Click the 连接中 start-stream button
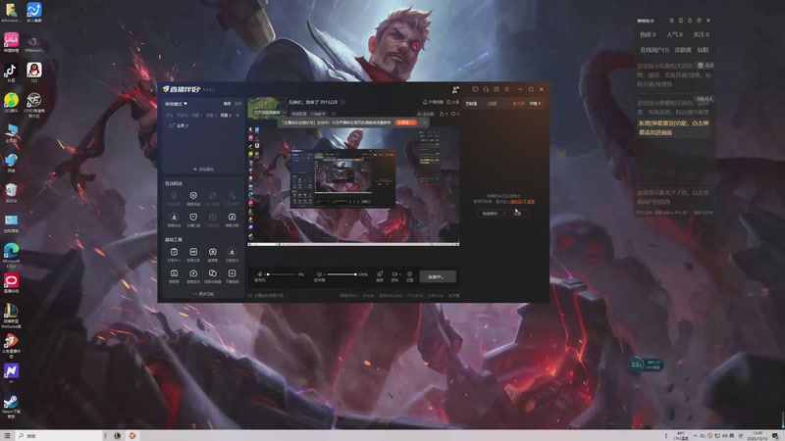 (438, 276)
